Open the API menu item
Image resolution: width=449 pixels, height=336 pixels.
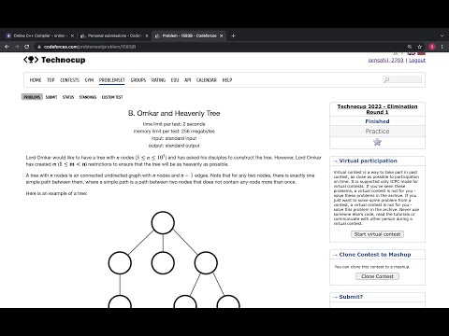pyautogui.click(x=187, y=80)
